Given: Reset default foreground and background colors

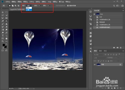Looking at the screenshot, I should (3, 48).
